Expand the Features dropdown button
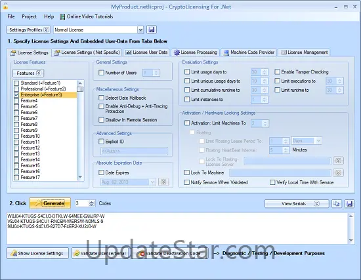Screen dimensions: 361x280 click(28, 73)
